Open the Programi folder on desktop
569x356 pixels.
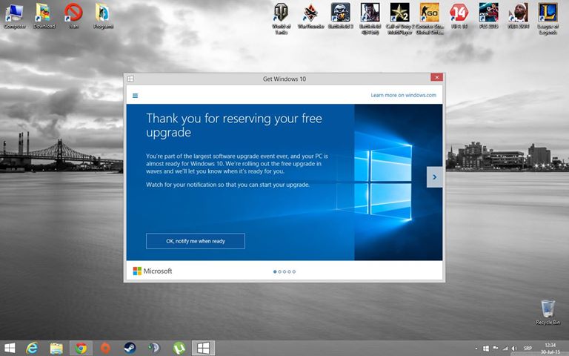coord(103,16)
